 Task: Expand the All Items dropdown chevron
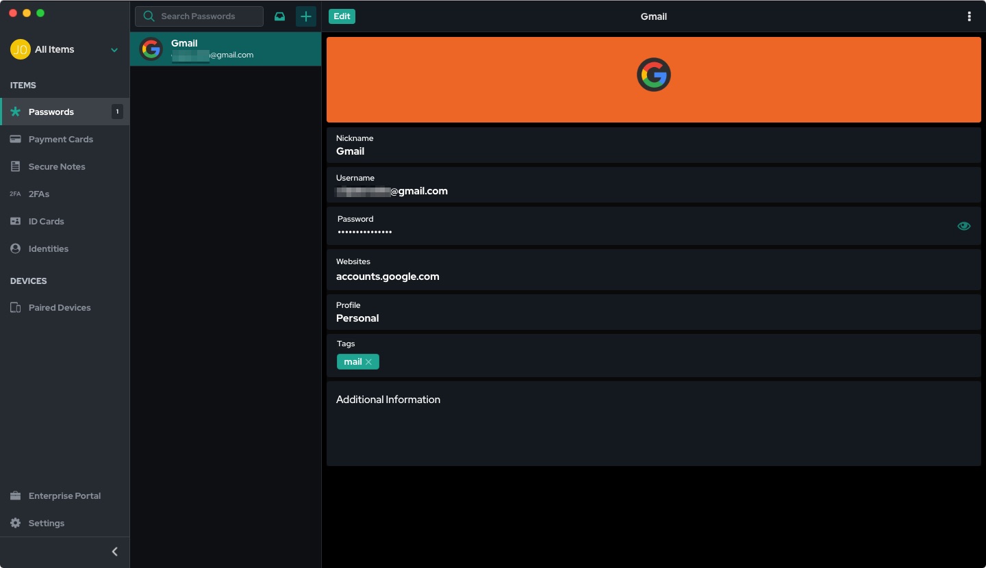pyautogui.click(x=114, y=49)
